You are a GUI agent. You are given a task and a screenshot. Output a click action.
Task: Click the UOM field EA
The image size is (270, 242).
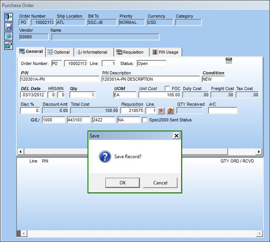click(x=125, y=95)
